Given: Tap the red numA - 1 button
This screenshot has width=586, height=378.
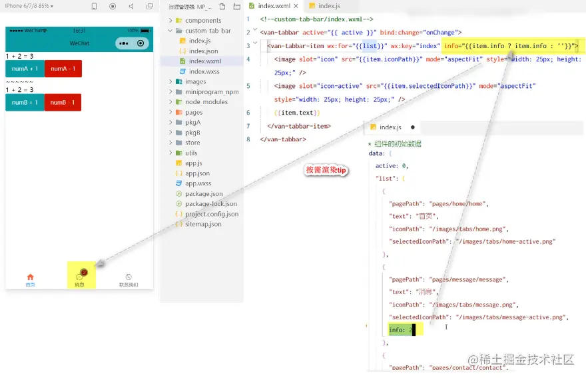Looking at the screenshot, I should [x=63, y=69].
